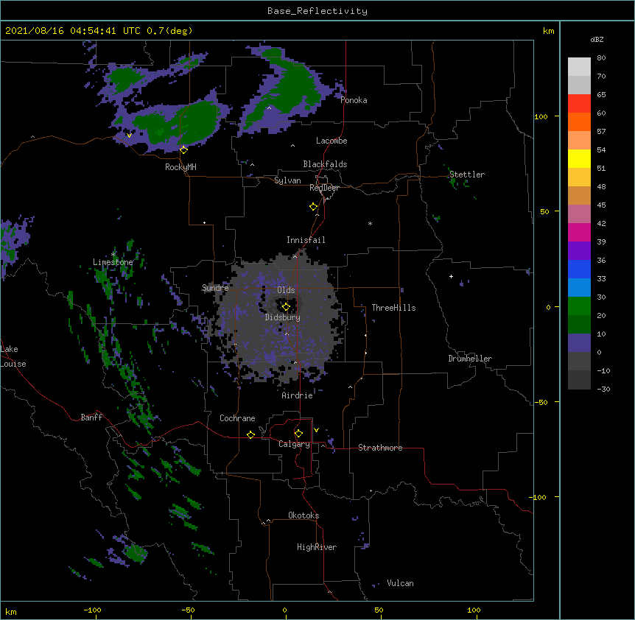Click the Didsbury label
635x620 pixels.
[x=283, y=317]
